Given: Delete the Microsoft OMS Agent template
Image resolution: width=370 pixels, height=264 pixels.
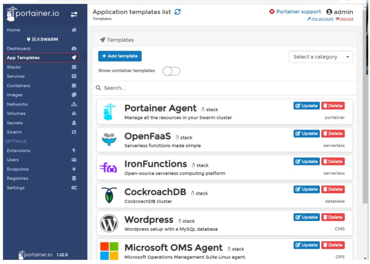Looking at the screenshot, I should pos(333,245).
